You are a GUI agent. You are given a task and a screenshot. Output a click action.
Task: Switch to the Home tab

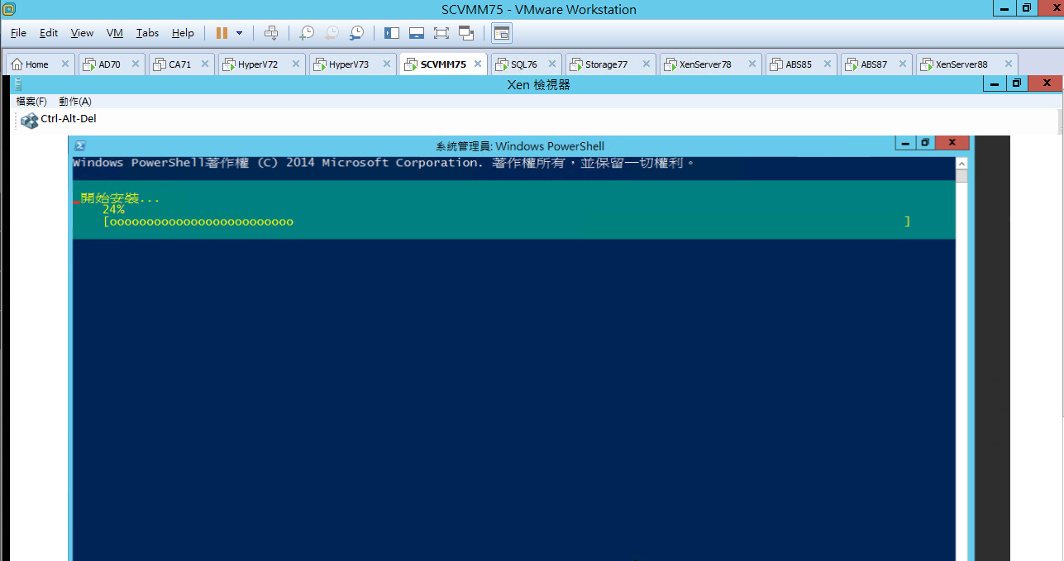(x=40, y=64)
